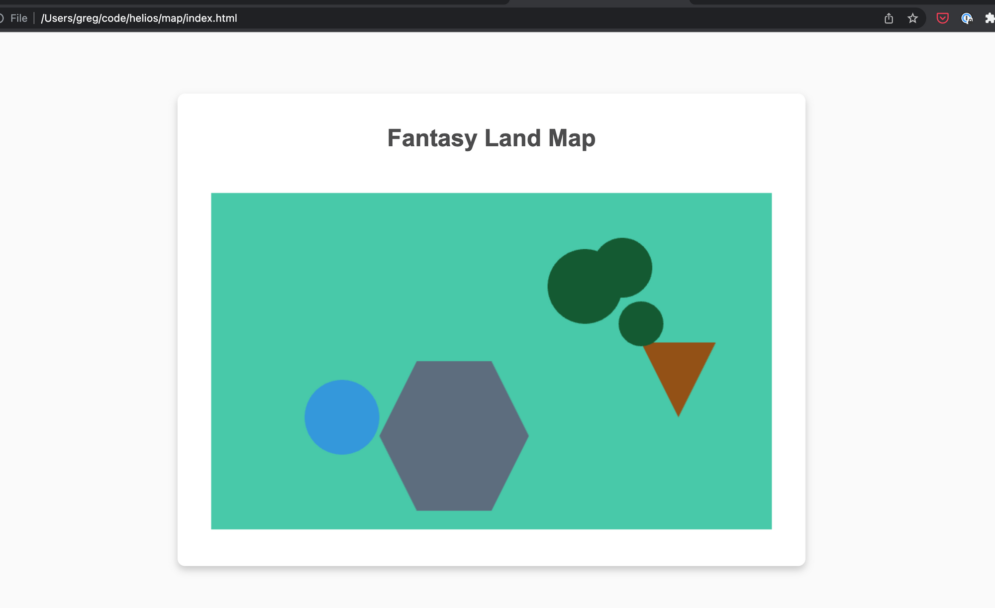The height and width of the screenshot is (608, 995).
Task: Click the blue circle lake
Action: coord(342,417)
